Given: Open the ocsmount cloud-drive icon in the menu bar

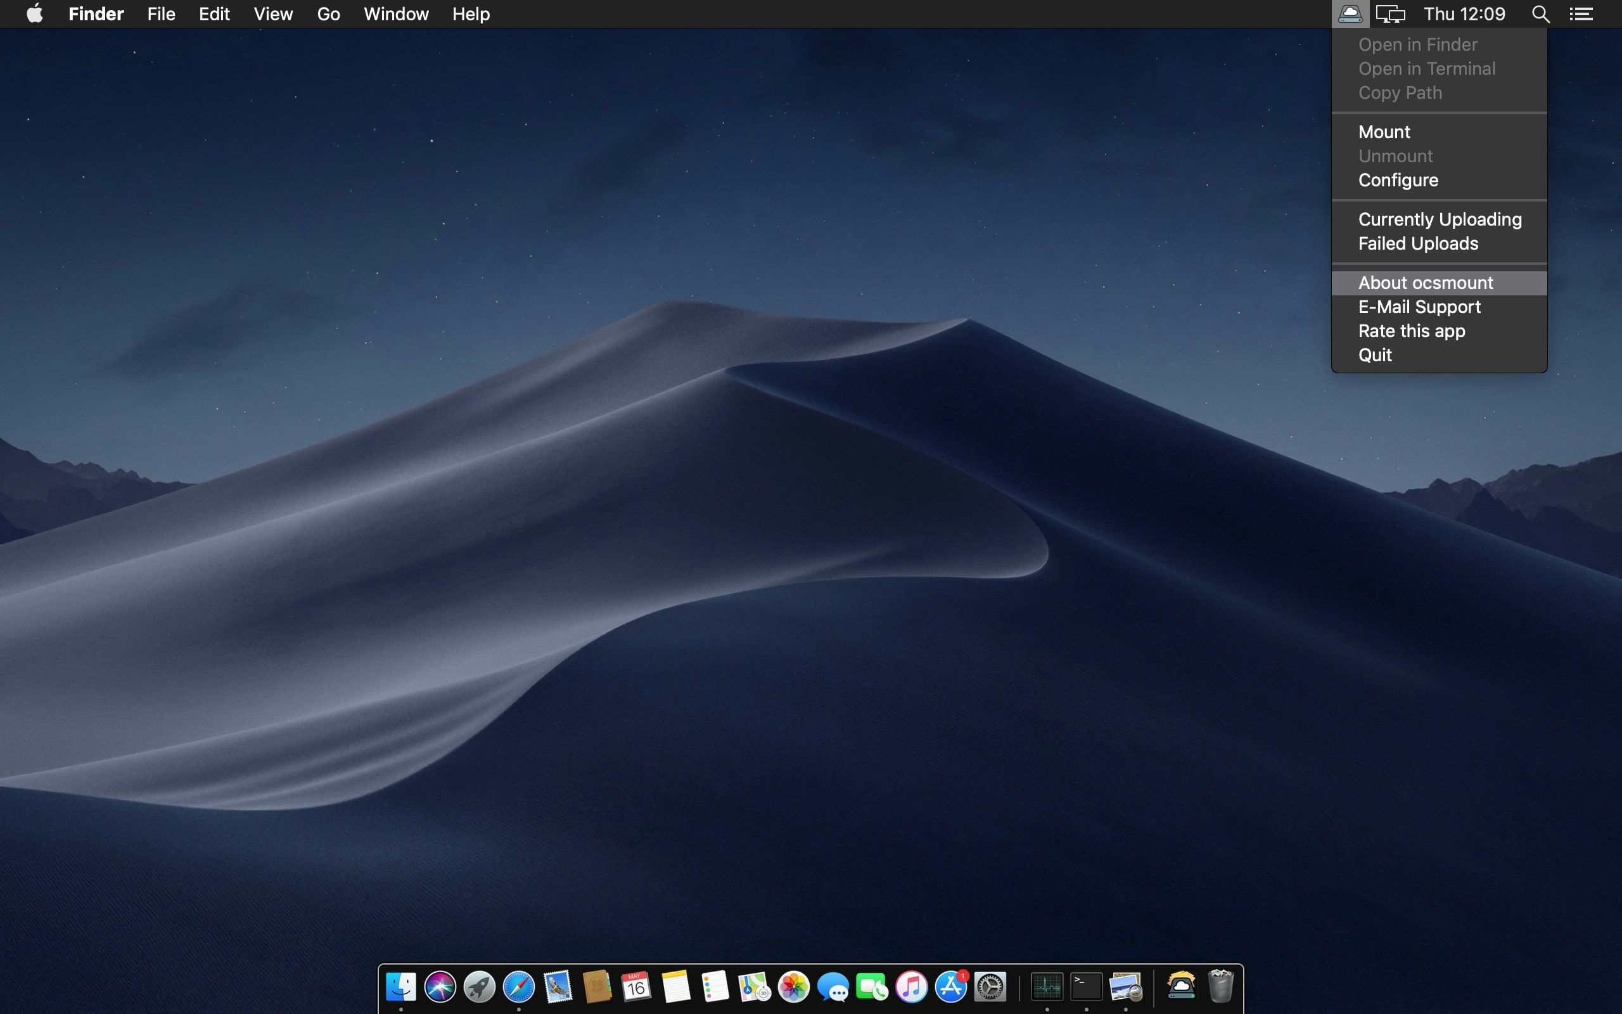Looking at the screenshot, I should [x=1349, y=13].
